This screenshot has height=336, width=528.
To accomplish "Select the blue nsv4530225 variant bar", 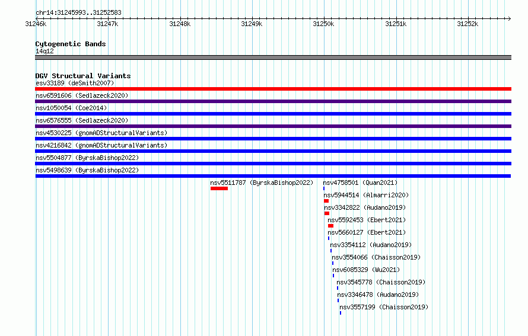I will [273, 139].
